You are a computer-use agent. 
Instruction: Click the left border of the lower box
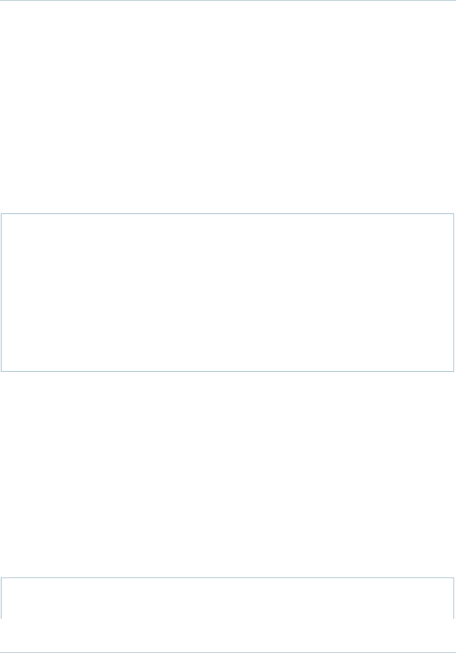pos(1,598)
